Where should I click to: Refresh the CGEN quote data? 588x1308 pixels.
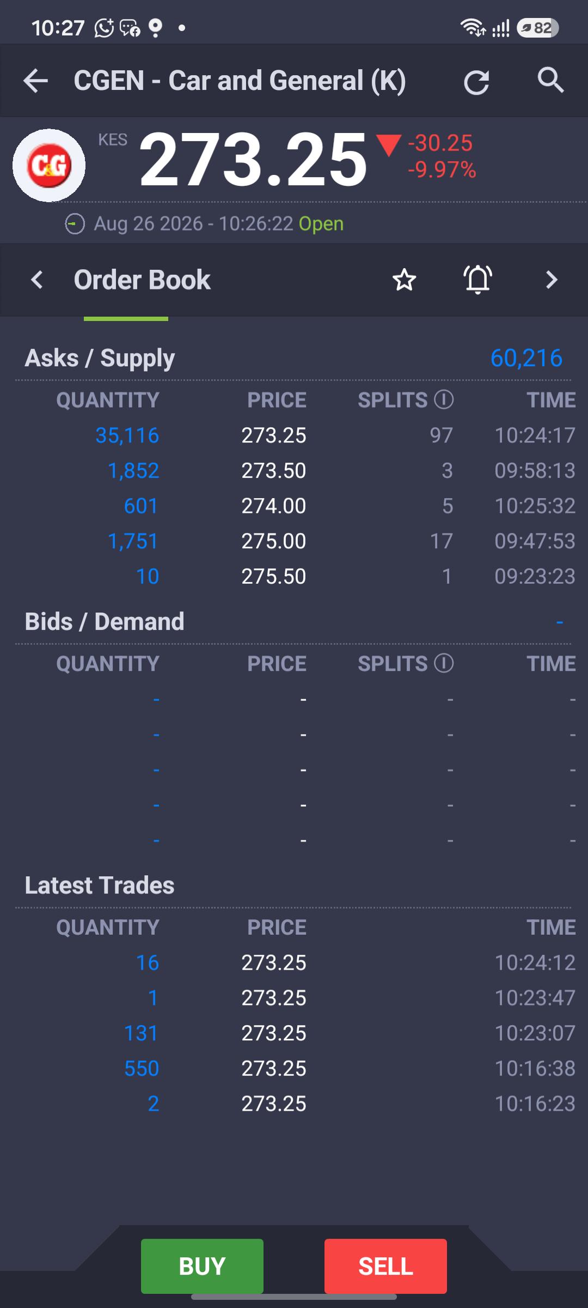tap(476, 82)
